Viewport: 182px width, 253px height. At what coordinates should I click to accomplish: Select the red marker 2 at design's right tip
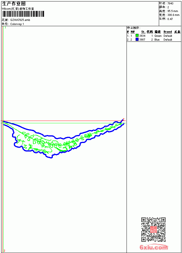[124, 119]
